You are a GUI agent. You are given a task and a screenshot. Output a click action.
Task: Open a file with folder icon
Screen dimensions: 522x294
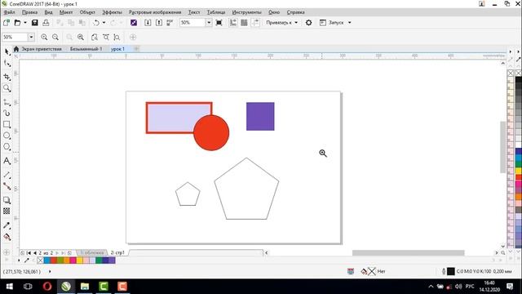(17, 23)
